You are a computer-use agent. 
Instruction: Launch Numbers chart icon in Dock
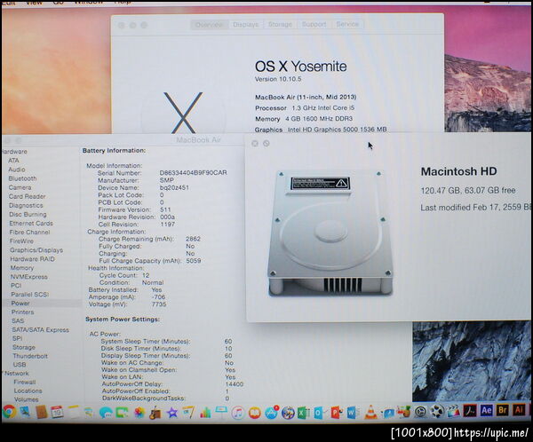pos(205,413)
